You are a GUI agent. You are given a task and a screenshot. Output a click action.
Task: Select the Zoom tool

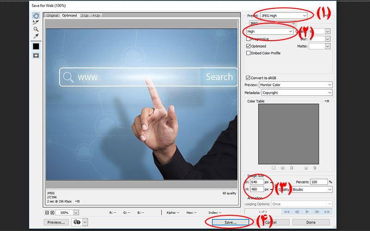[36, 29]
